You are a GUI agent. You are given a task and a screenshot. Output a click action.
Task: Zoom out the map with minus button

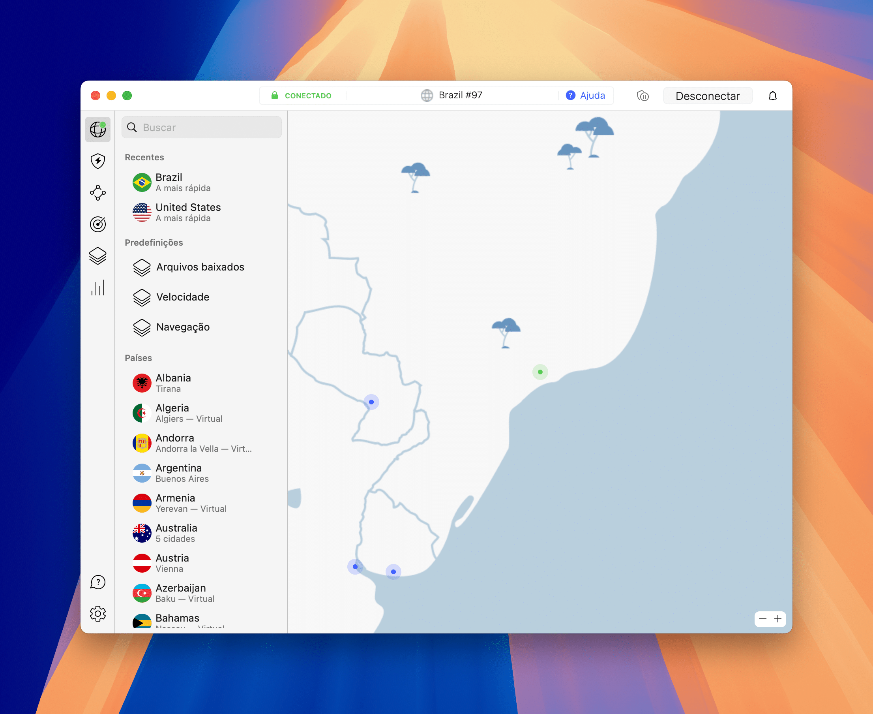coord(763,619)
